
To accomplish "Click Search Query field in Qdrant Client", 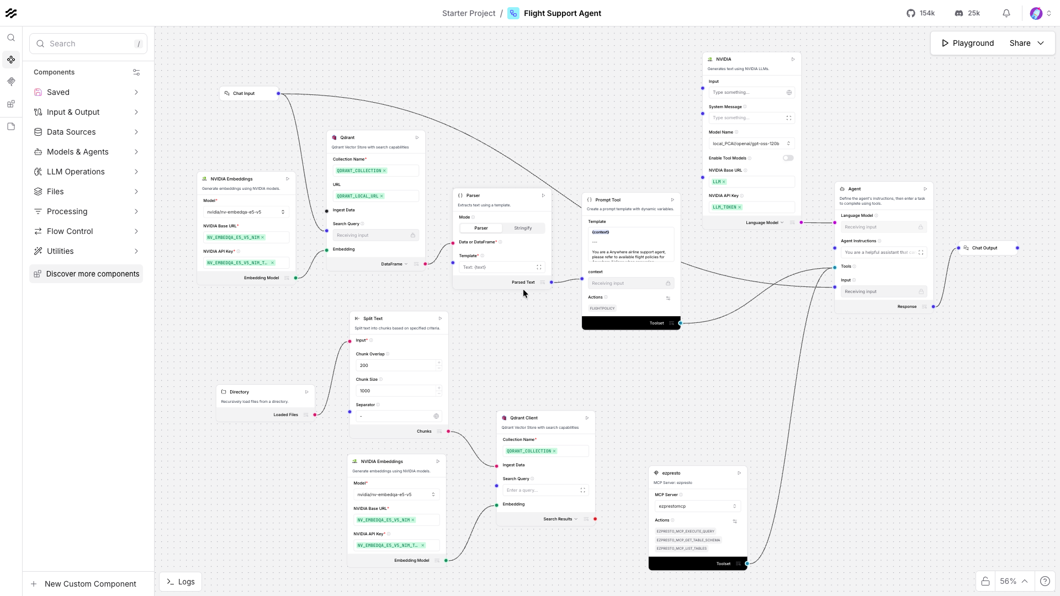I will (541, 490).
